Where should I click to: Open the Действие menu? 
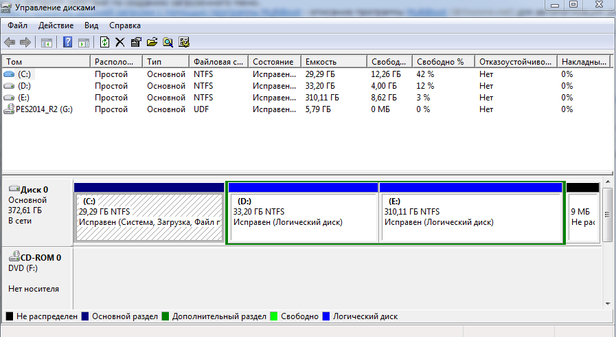pos(56,25)
